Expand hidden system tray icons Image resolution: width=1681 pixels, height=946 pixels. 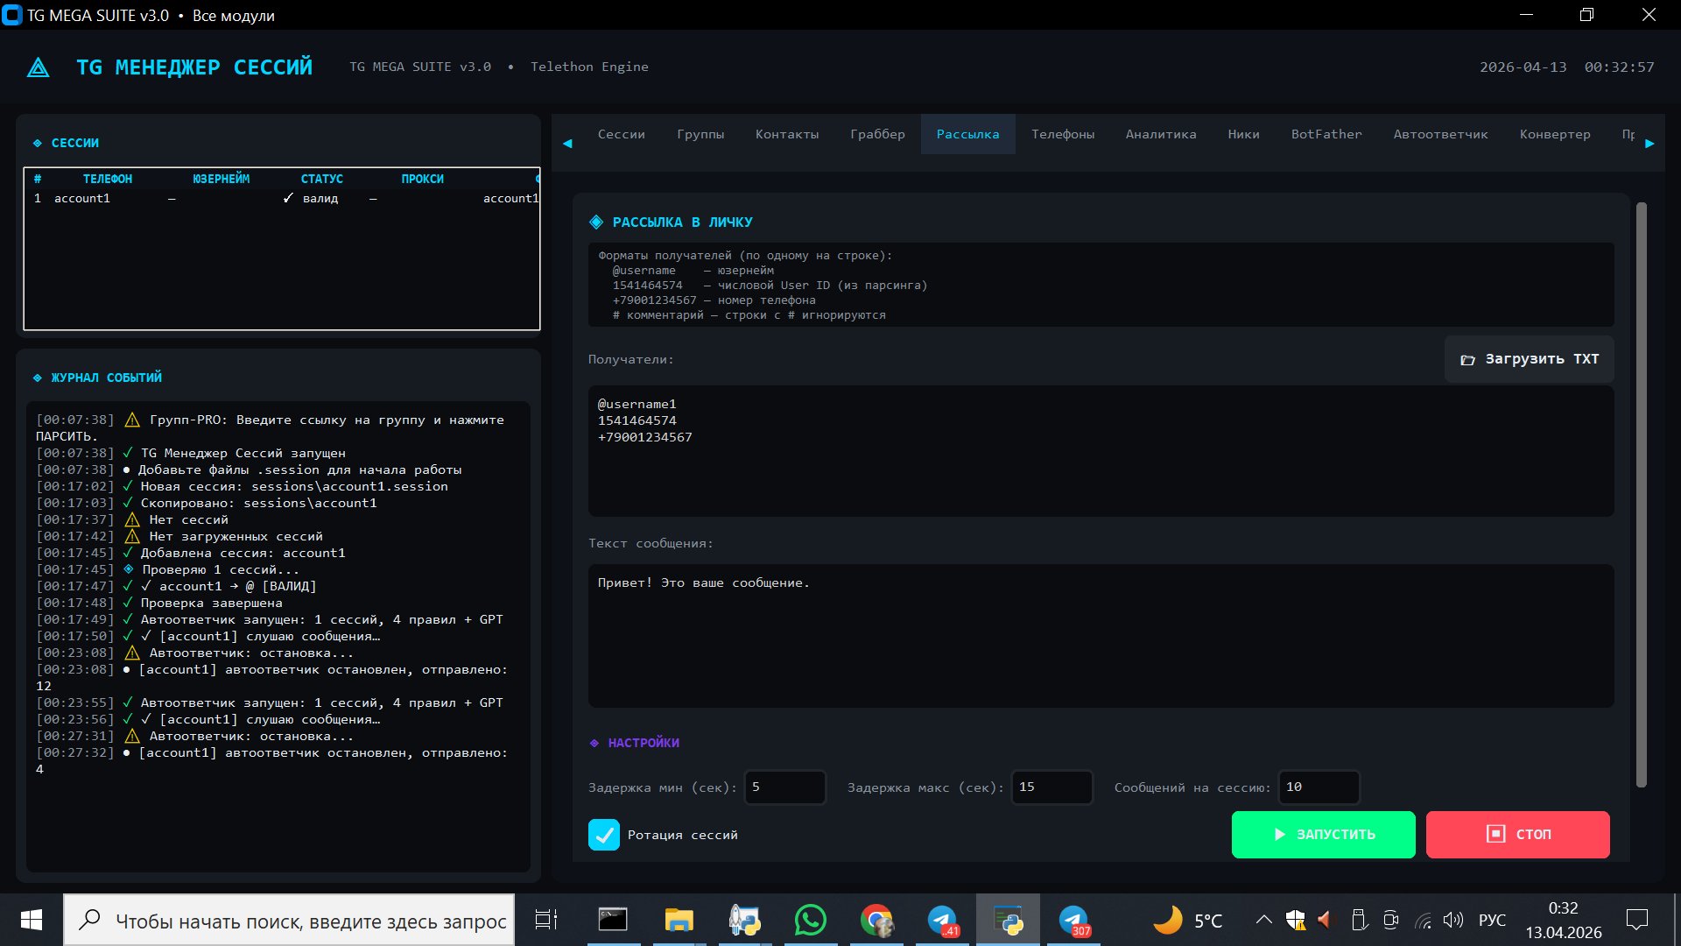1263,920
